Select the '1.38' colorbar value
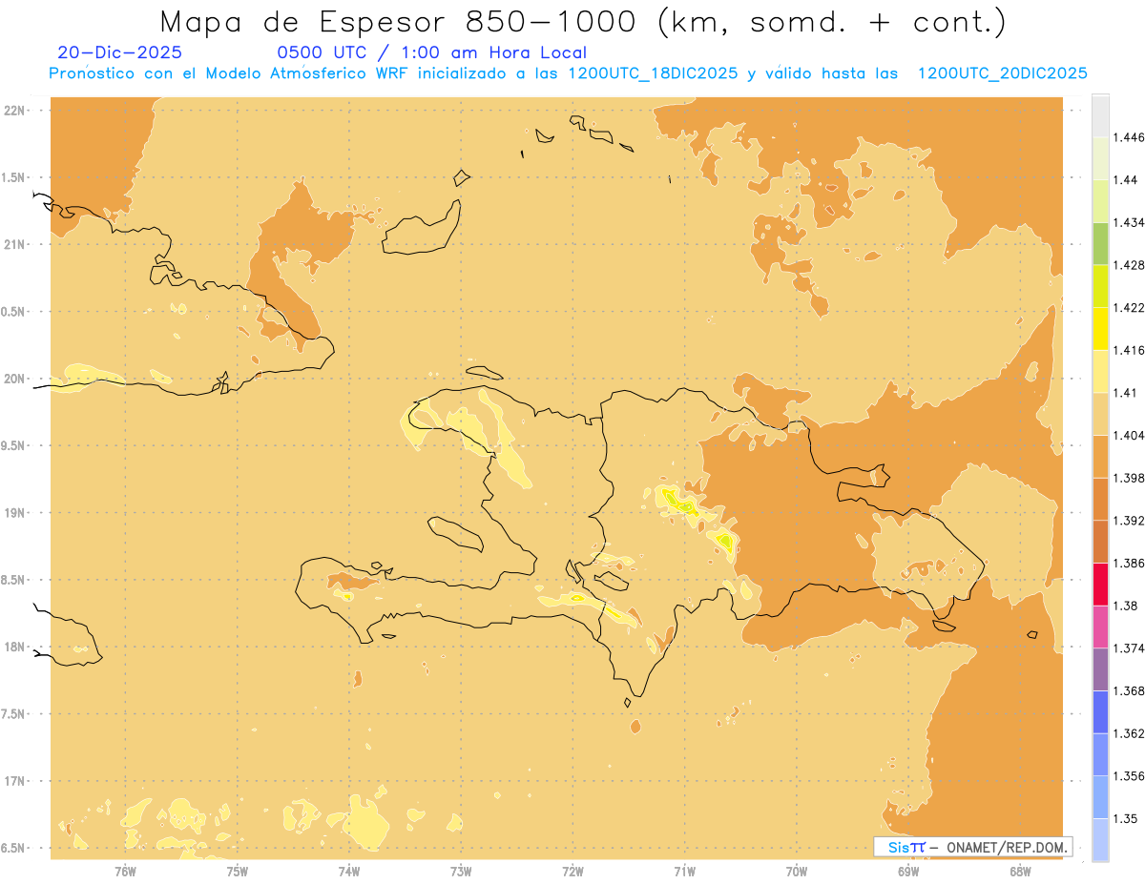Image resolution: width=1145 pixels, height=884 pixels. (x=1126, y=606)
